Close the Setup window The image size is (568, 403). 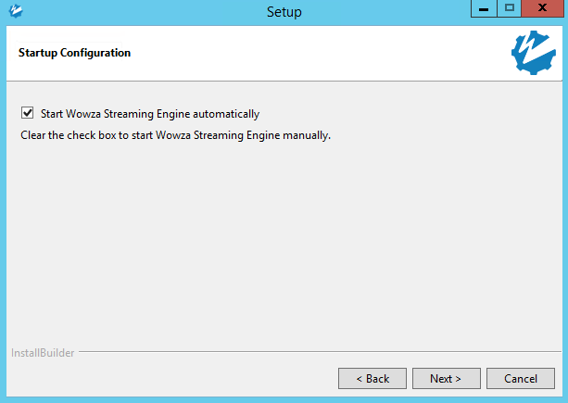[541, 8]
